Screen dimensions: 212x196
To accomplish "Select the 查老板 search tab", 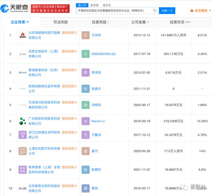I will 94,5.
